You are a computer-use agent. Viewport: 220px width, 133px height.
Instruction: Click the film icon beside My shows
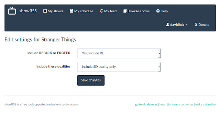point(45,11)
